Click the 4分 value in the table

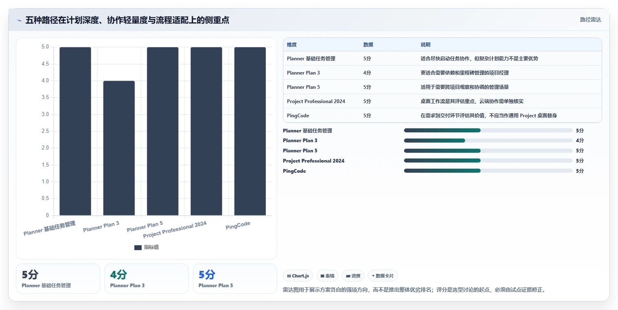pyautogui.click(x=367, y=73)
